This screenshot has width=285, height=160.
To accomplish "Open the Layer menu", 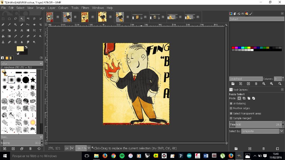I will pyautogui.click(x=52, y=8).
